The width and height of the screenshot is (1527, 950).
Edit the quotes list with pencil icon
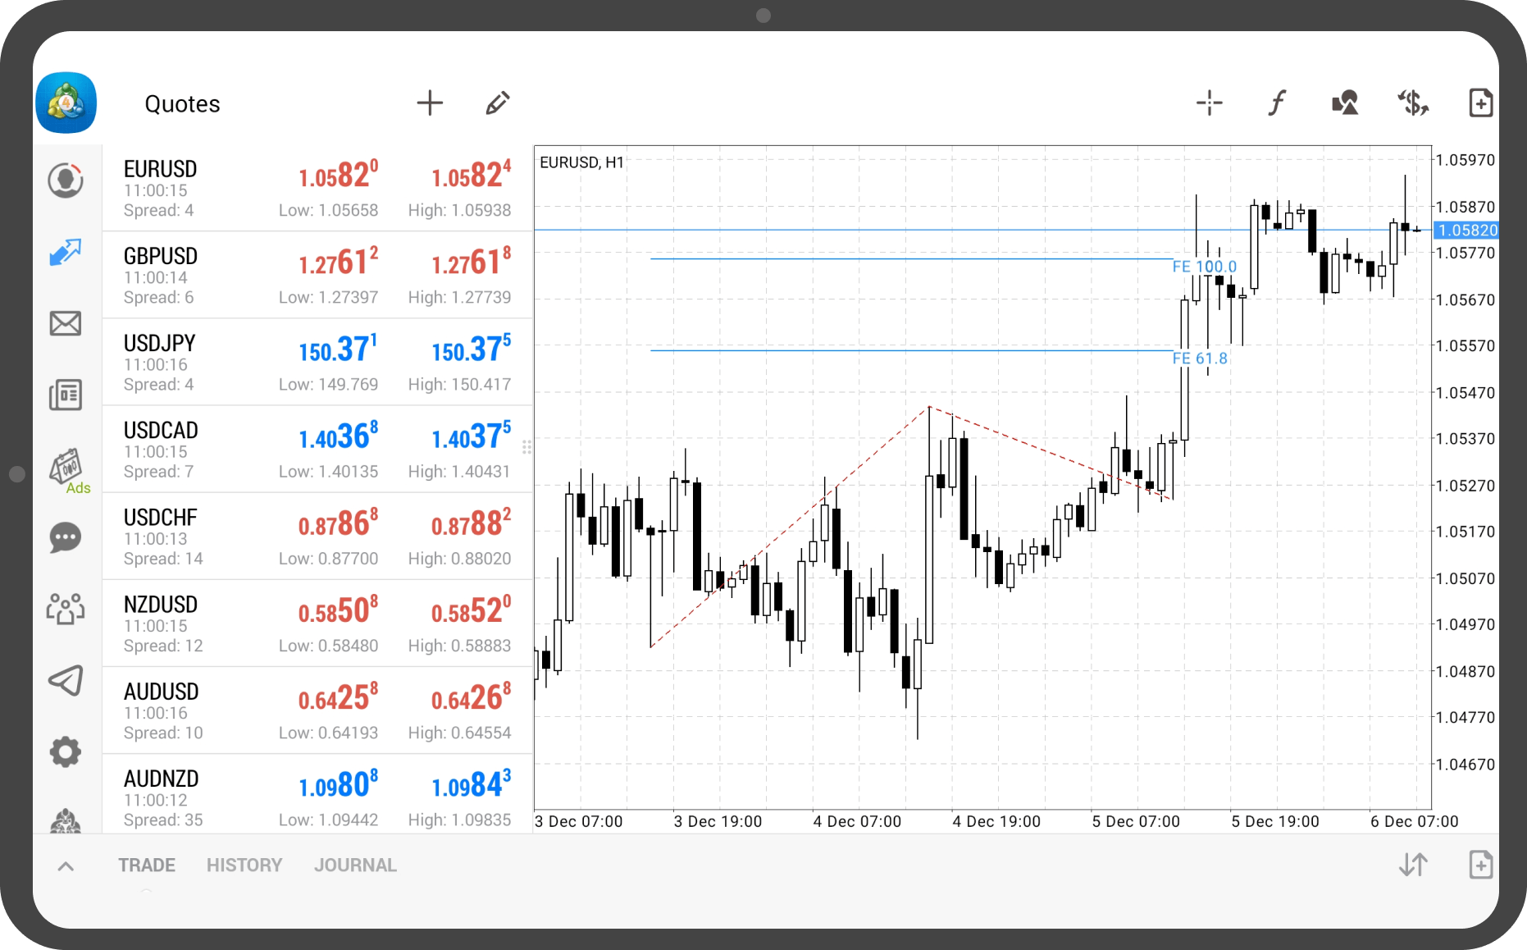coord(497,103)
